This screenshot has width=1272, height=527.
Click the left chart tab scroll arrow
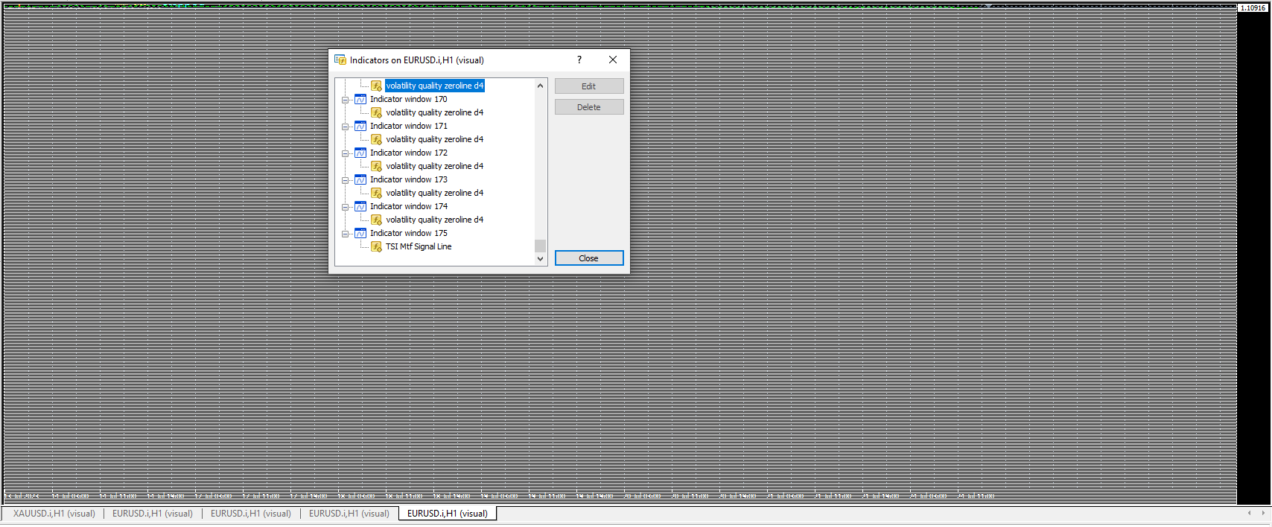click(1250, 513)
